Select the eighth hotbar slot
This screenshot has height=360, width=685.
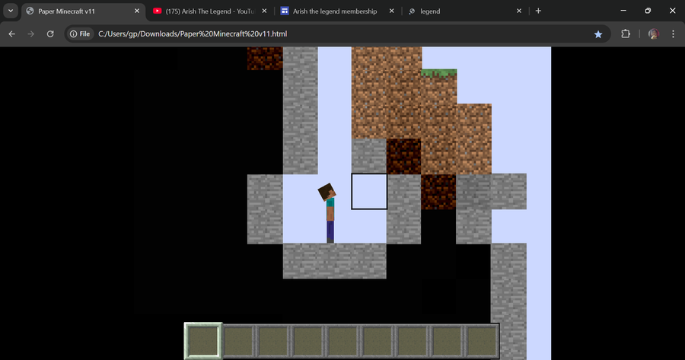[448, 340]
